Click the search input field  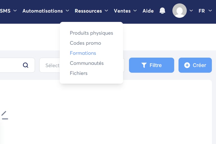point(11,65)
